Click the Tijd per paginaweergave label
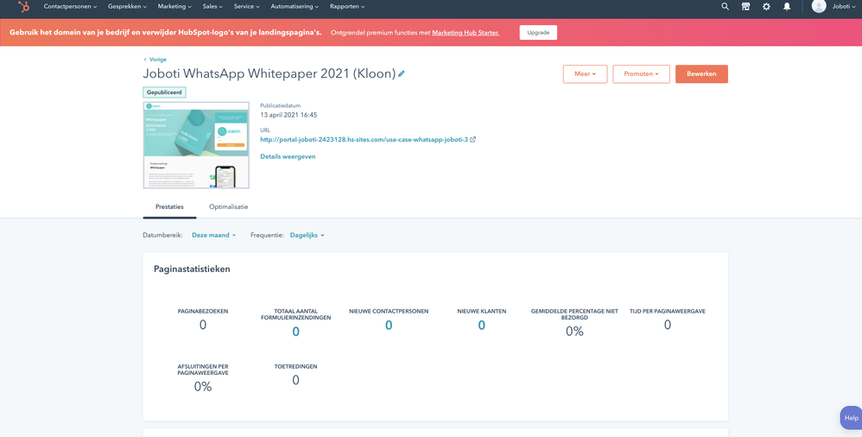Image resolution: width=862 pixels, height=437 pixels. coord(668,311)
